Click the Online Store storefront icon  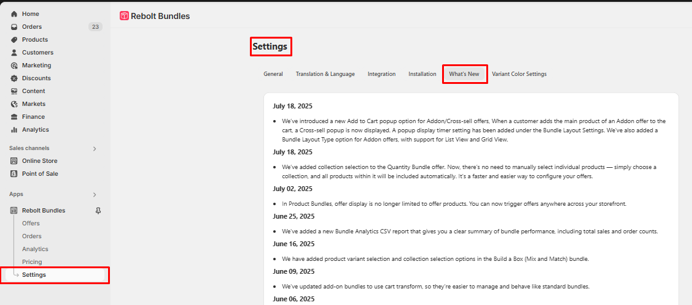tap(14, 160)
